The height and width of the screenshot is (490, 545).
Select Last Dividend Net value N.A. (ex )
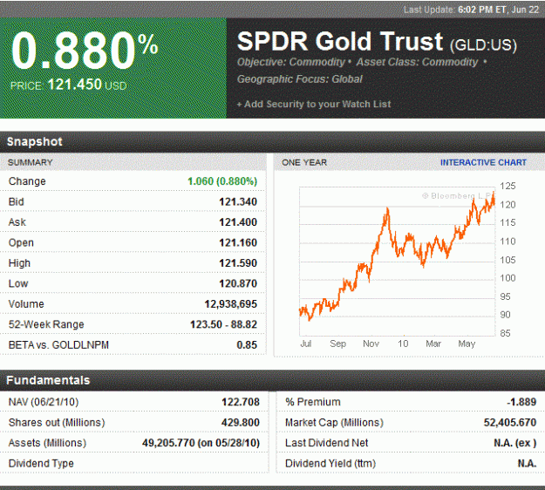[515, 443]
